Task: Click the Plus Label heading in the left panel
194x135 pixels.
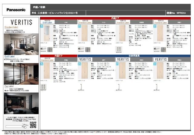Action: 9,86
